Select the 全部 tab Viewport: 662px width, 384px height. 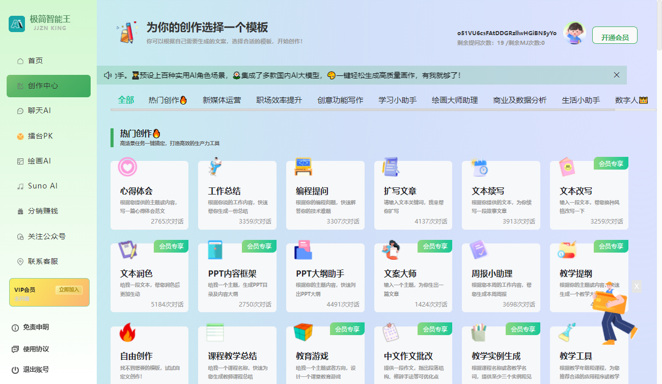(x=126, y=100)
